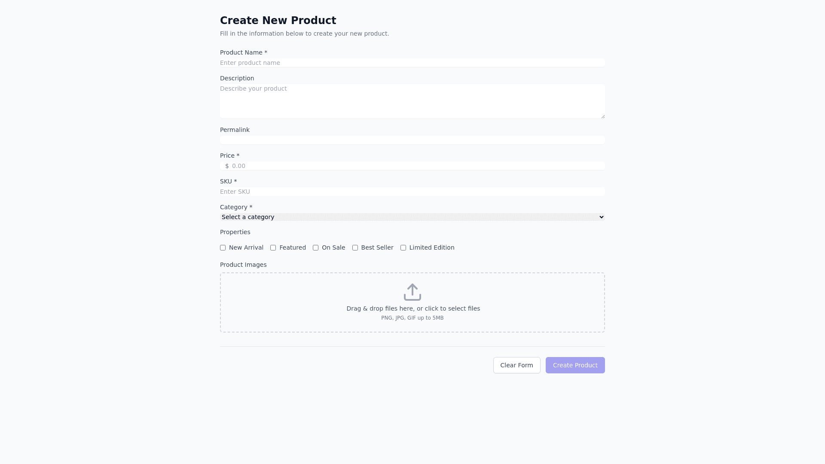The height and width of the screenshot is (464, 825).
Task: Focus the Enter SKU field
Action: click(412, 191)
